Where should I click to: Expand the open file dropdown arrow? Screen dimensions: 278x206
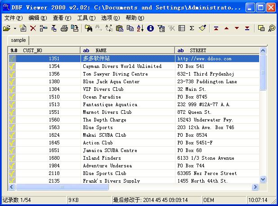15,28
